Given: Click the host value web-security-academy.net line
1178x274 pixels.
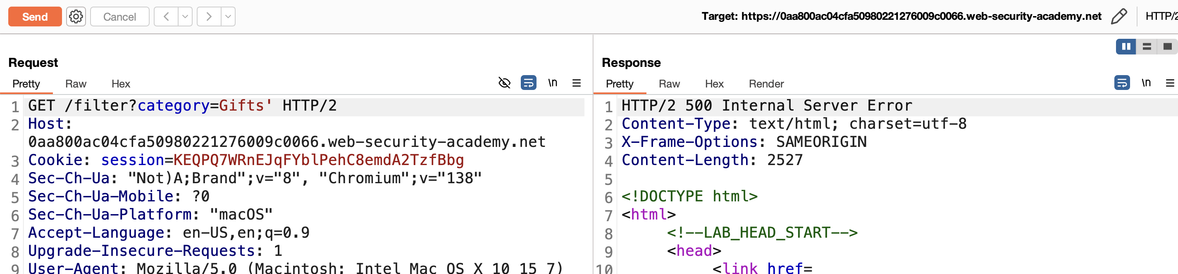Looking at the screenshot, I should point(287,142).
